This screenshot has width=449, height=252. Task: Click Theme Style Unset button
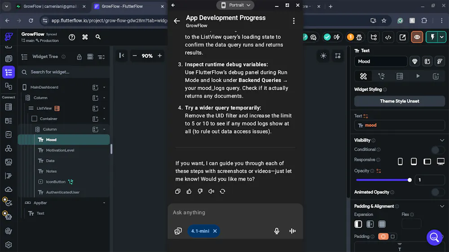pos(400,101)
